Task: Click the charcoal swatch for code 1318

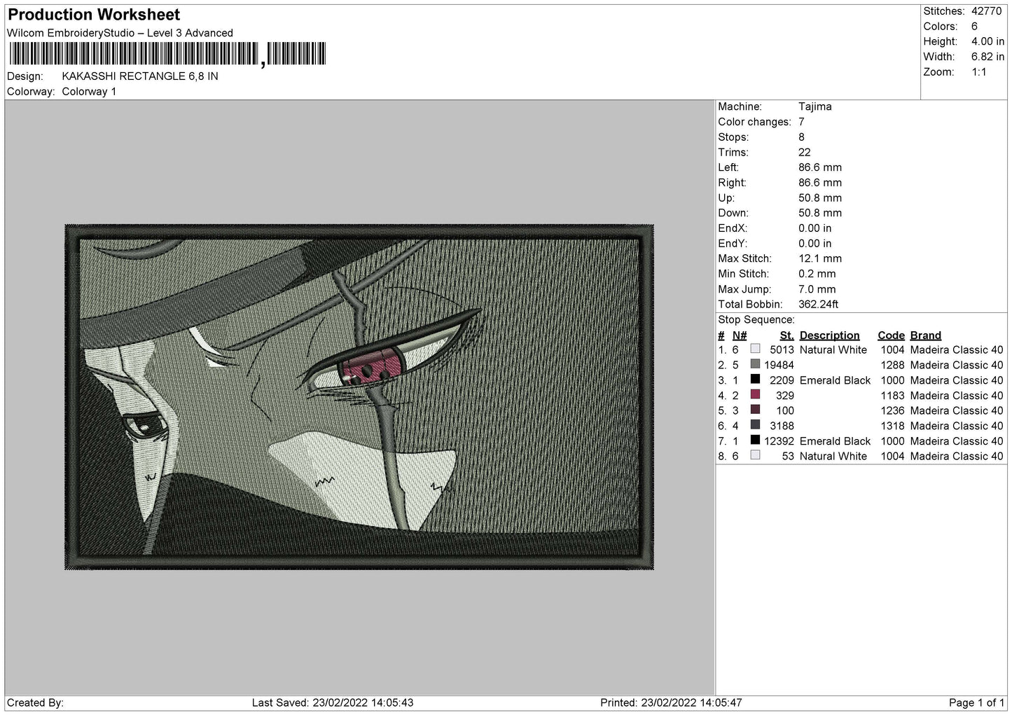Action: (x=755, y=425)
